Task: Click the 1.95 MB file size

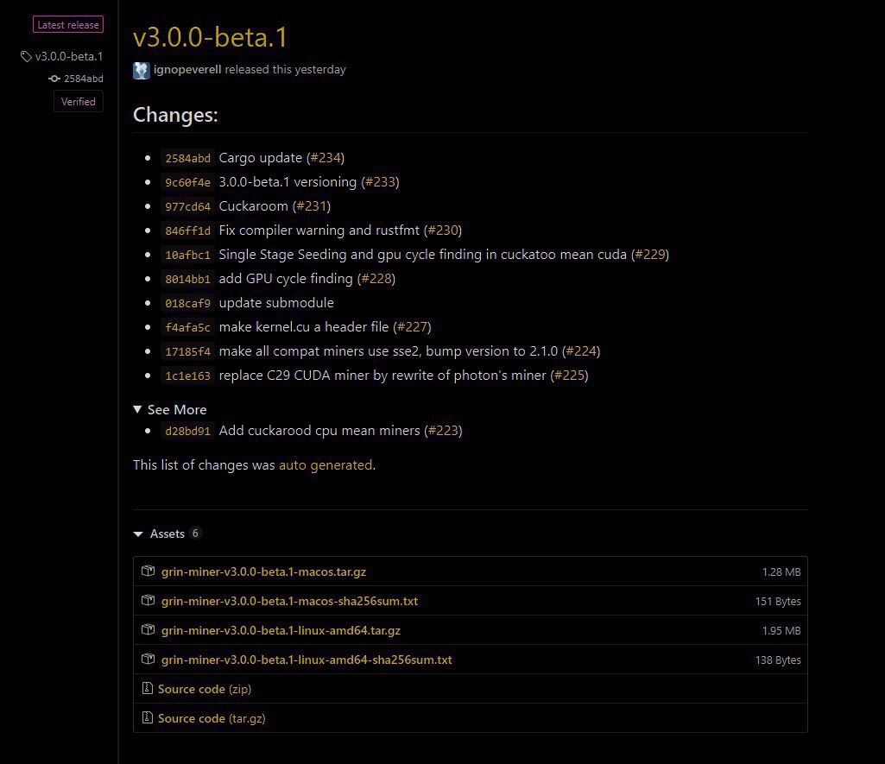Action: [781, 631]
